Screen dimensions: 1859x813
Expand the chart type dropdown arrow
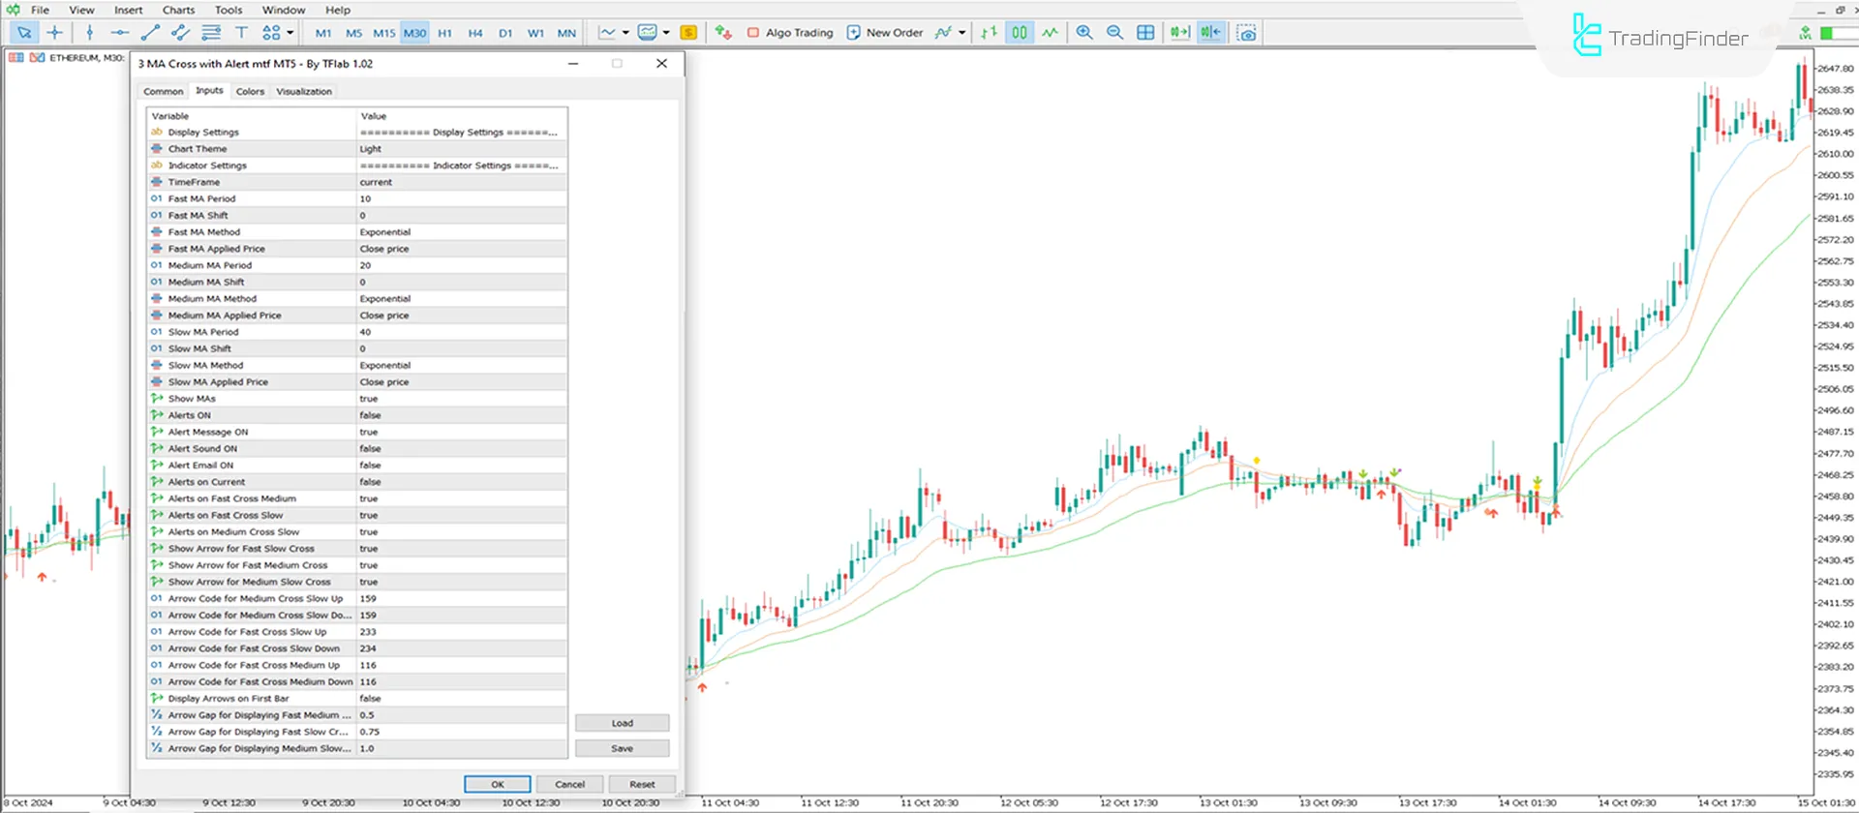pos(625,33)
